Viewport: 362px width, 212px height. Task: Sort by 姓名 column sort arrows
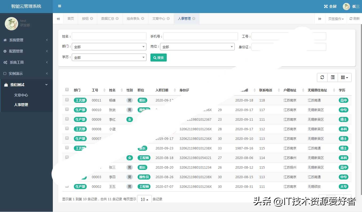point(122,90)
